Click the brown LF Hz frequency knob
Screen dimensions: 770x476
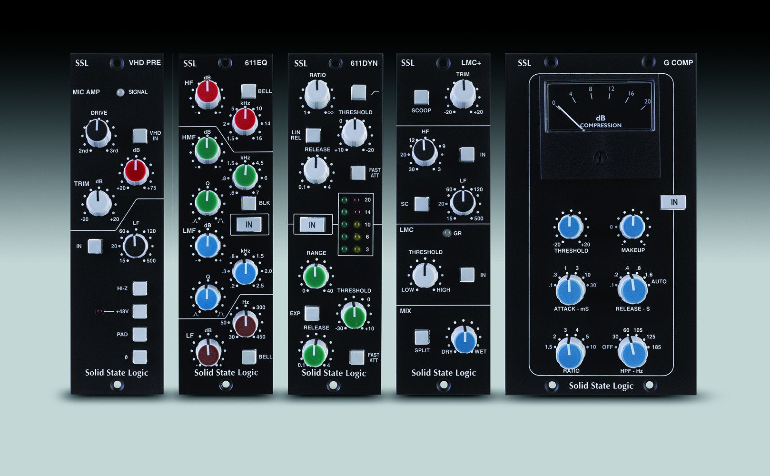(246, 324)
